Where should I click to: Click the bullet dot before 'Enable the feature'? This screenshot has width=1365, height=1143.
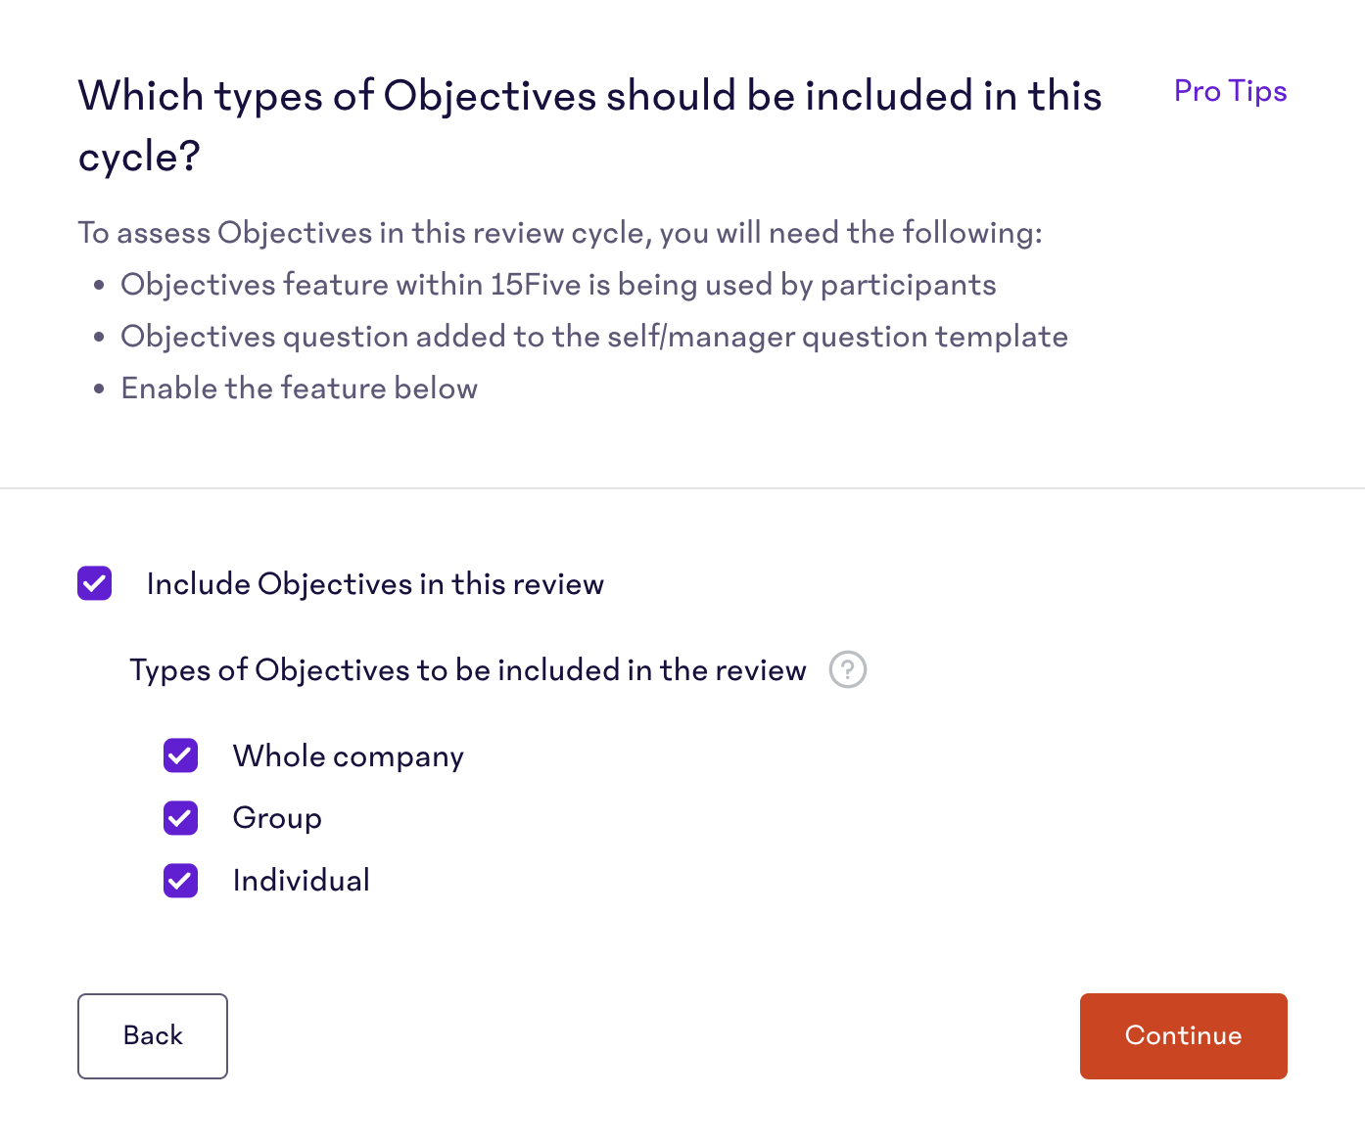click(99, 389)
